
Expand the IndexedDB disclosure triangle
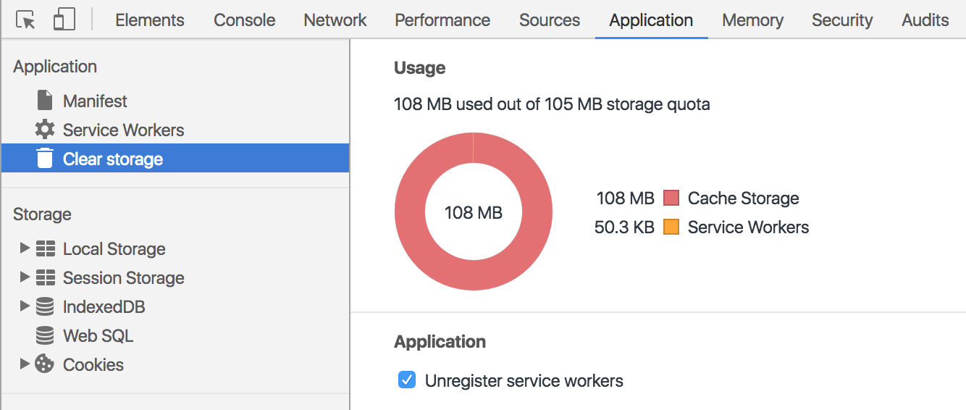point(25,306)
